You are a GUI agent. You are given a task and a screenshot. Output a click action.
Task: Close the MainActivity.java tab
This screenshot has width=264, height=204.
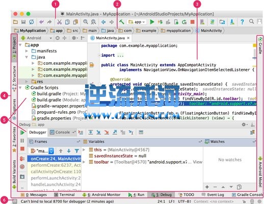(x=128, y=38)
